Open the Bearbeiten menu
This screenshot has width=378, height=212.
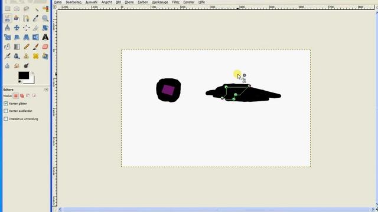73,2
